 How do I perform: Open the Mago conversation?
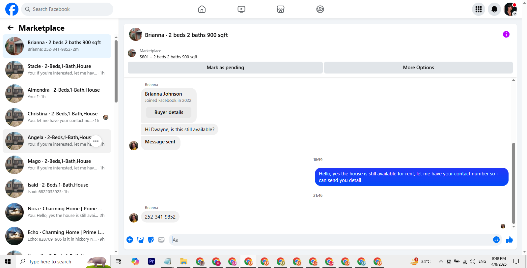click(57, 165)
